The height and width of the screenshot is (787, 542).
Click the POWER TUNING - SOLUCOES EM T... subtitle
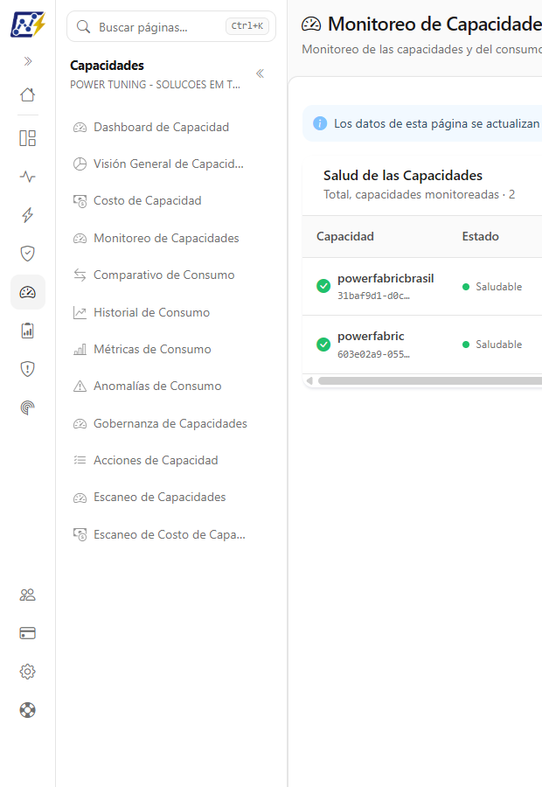pyautogui.click(x=155, y=84)
